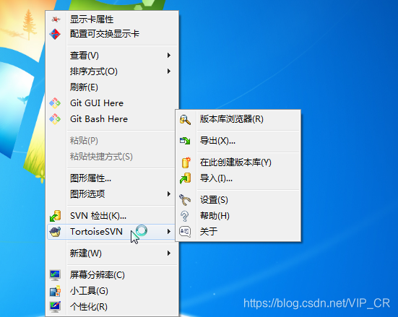Viewport: 398px width, 317px height.
Task: Choose SVN 检出(K)... entry
Action: 112,216
